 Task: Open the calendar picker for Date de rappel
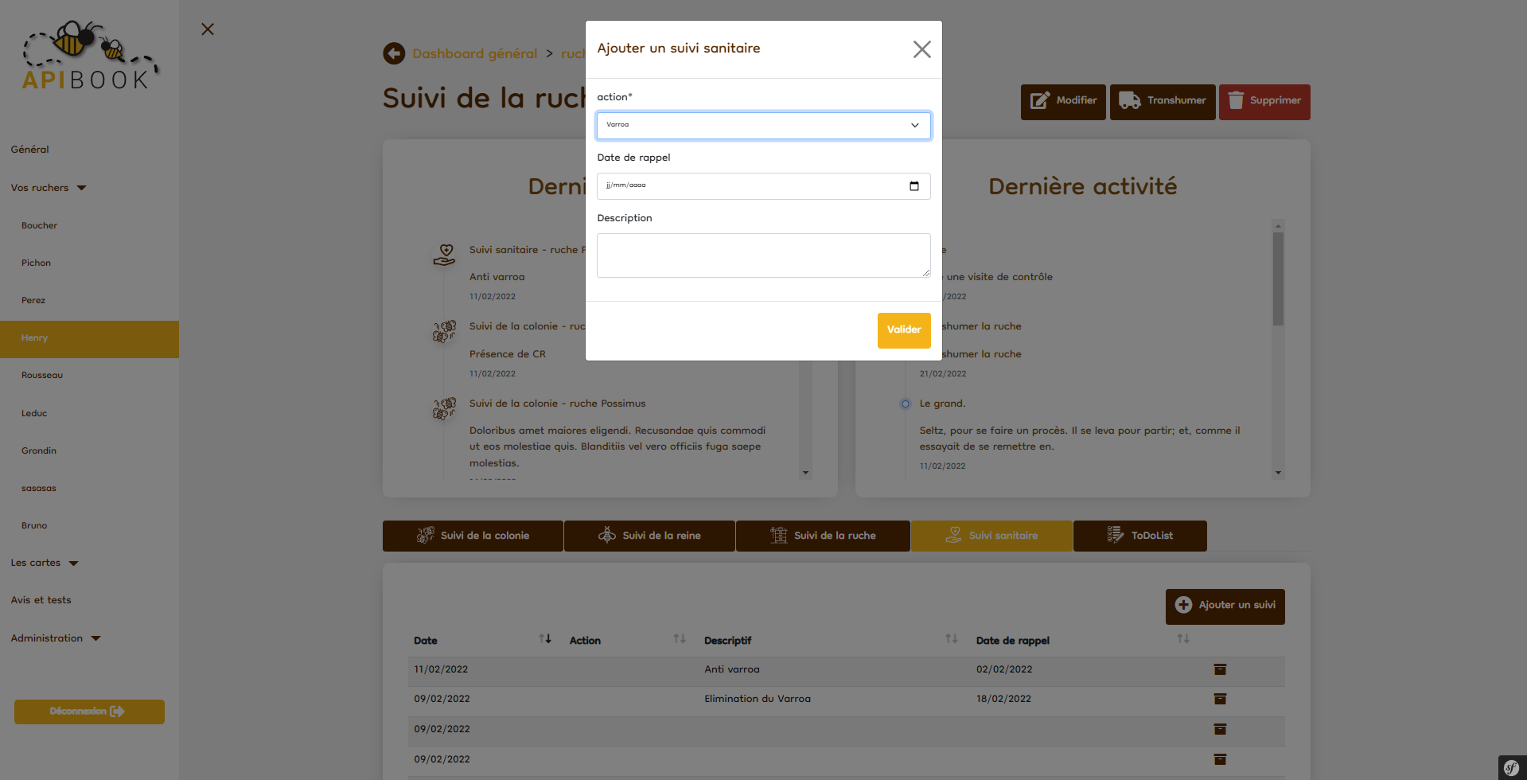point(913,186)
